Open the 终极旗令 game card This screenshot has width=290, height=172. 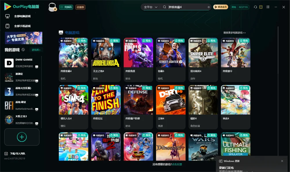(235, 60)
